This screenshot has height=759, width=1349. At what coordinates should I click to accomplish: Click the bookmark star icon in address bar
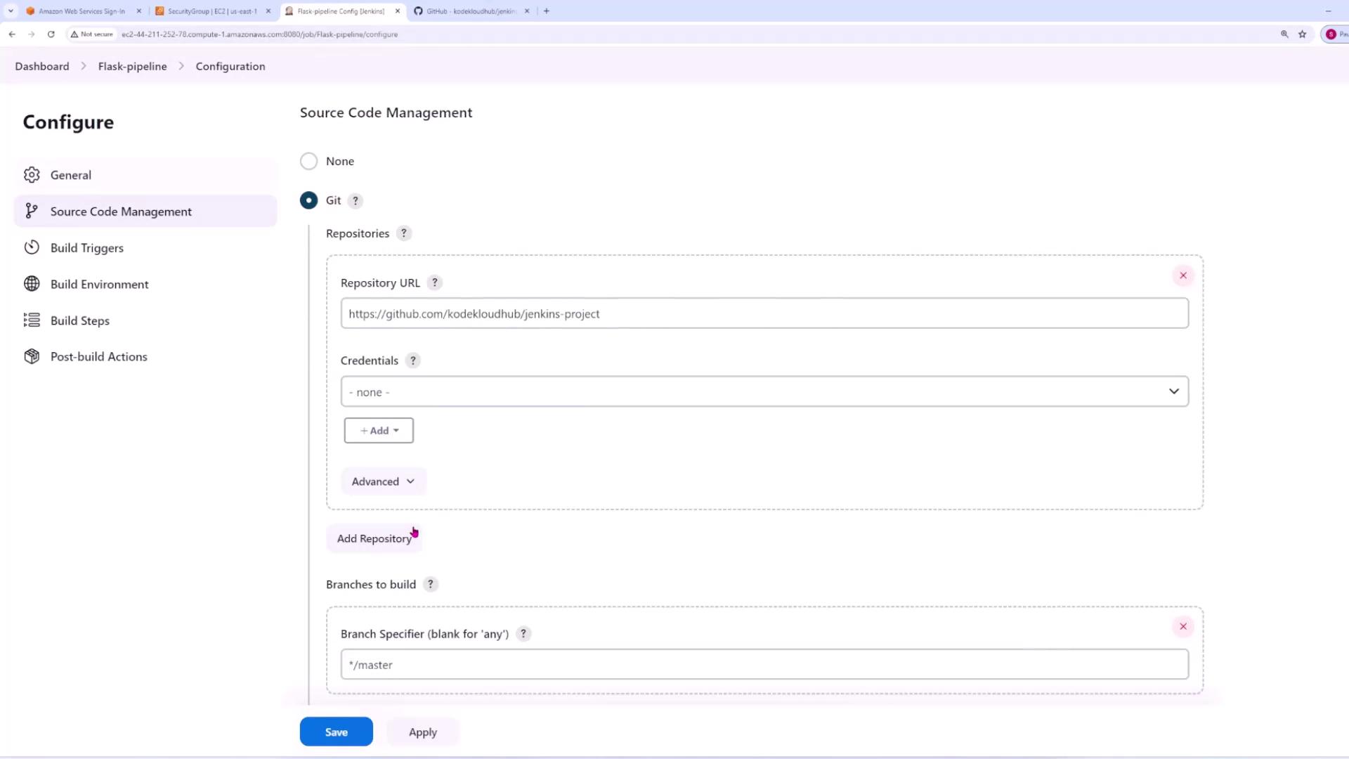point(1302,34)
